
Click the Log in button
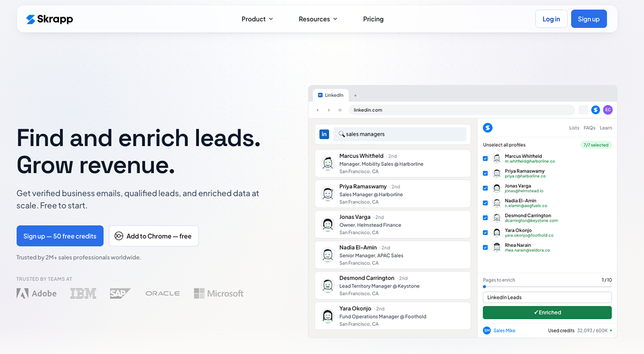tap(551, 19)
